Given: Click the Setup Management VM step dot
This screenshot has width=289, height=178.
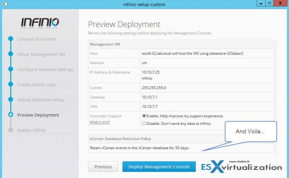Looking at the screenshot, I should click(11, 54).
